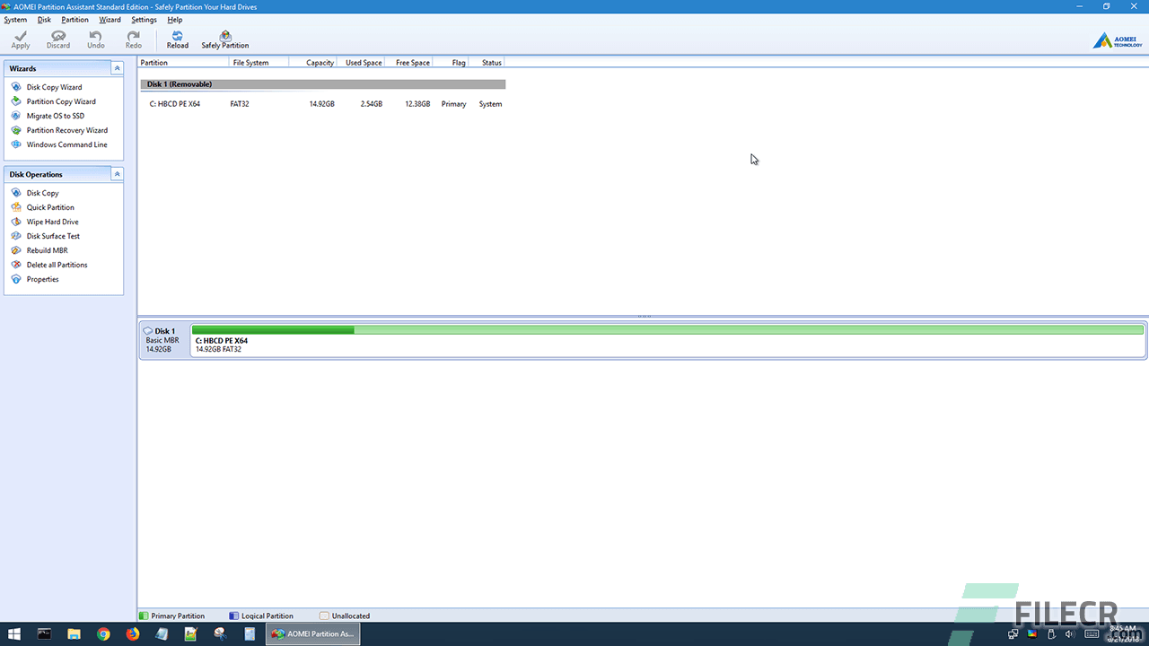Select Wipe Hard Drive operation

tap(51, 221)
